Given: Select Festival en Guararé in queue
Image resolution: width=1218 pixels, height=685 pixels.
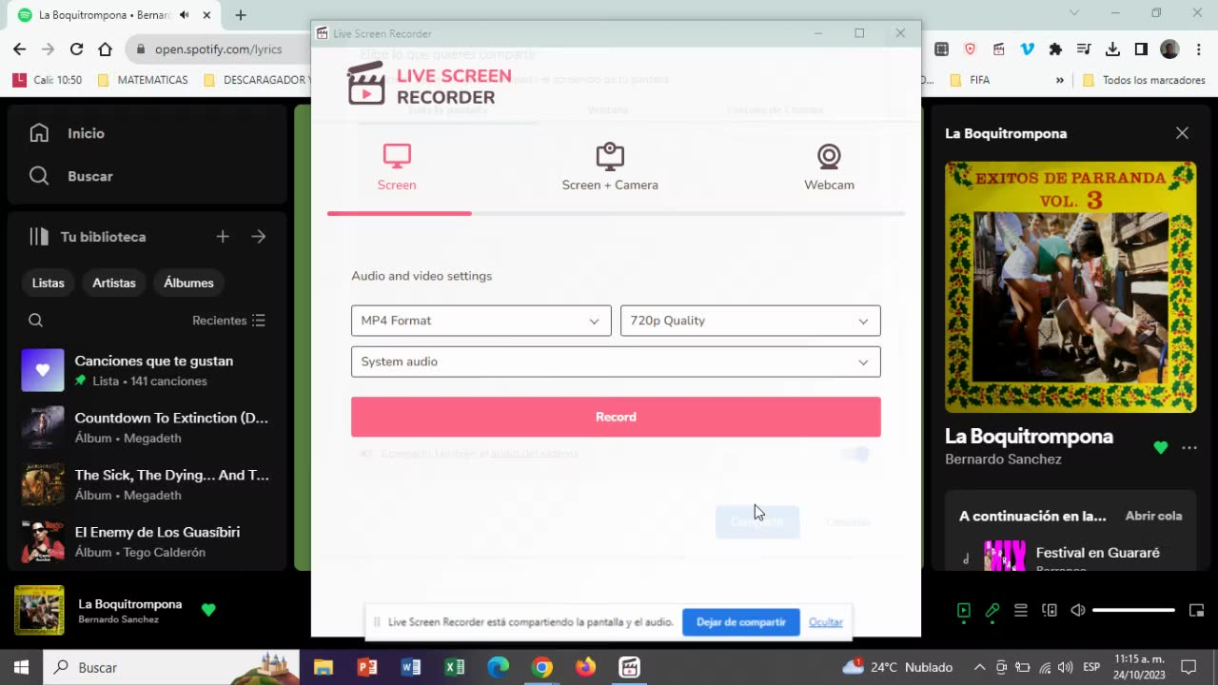Looking at the screenshot, I should [1097, 553].
